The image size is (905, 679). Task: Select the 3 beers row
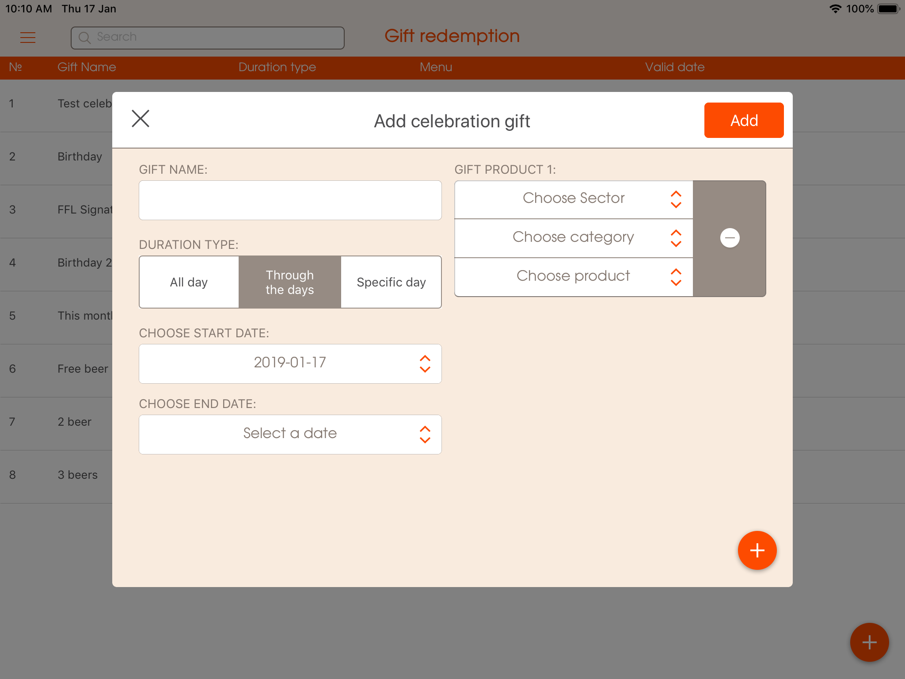pos(56,477)
